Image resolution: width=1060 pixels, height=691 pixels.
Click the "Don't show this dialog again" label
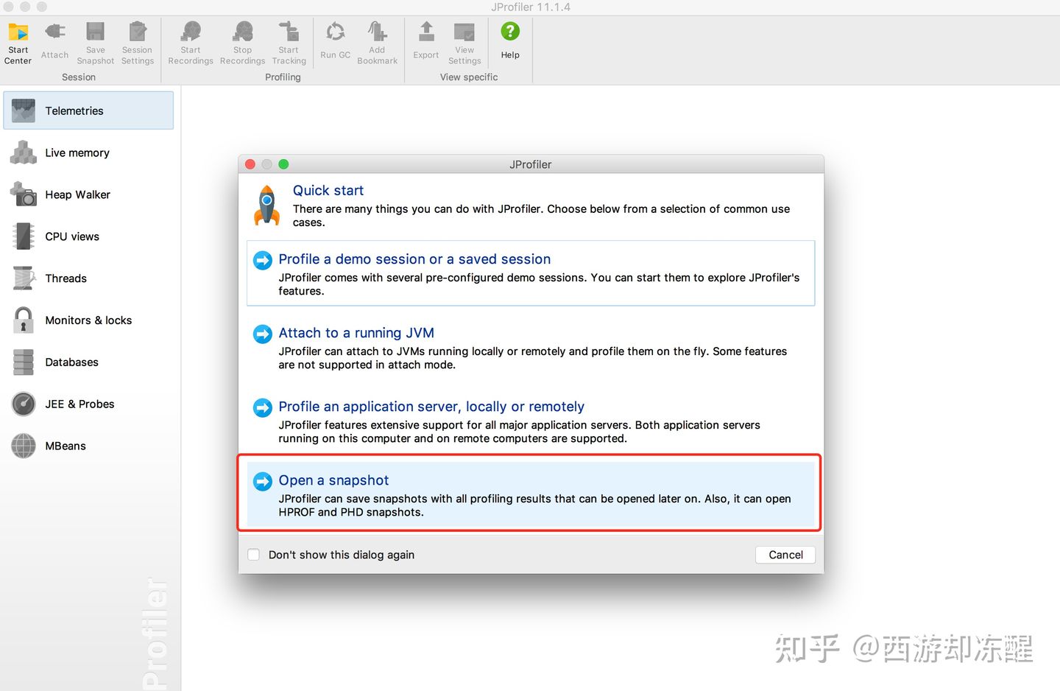342,555
